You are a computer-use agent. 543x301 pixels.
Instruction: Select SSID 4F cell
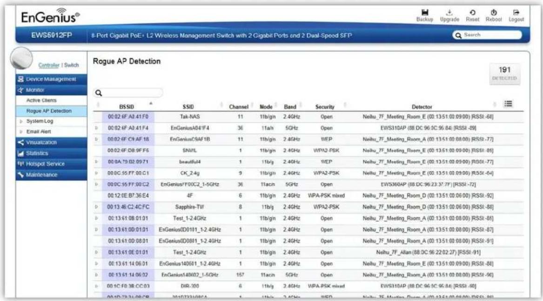click(x=190, y=196)
